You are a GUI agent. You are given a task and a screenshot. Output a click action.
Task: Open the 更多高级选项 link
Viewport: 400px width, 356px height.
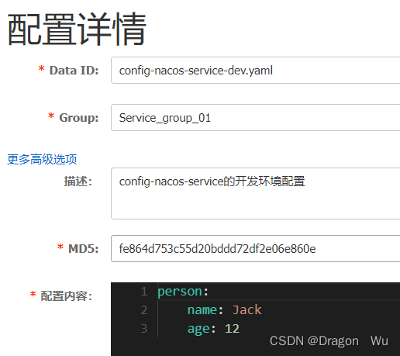pyautogui.click(x=42, y=159)
